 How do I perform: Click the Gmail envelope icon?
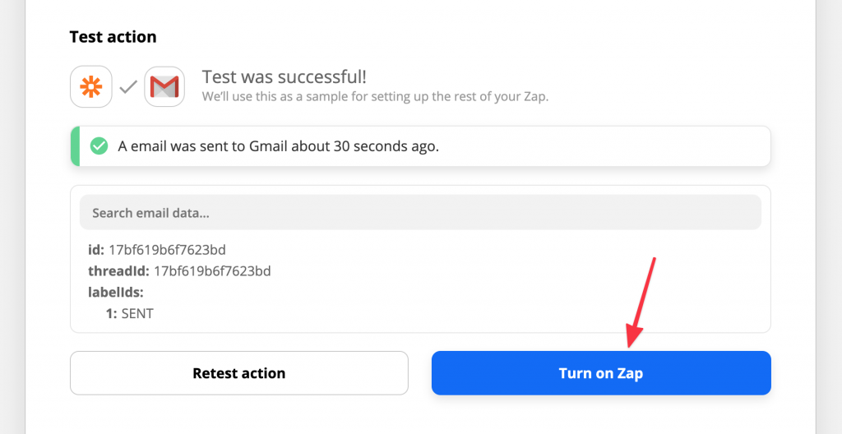164,86
